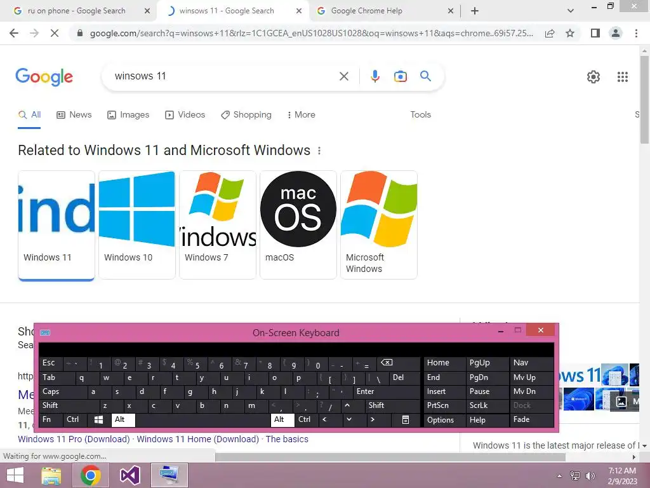This screenshot has width=650, height=488.
Task: Open Visual Studio from taskbar
Action: pyautogui.click(x=129, y=475)
